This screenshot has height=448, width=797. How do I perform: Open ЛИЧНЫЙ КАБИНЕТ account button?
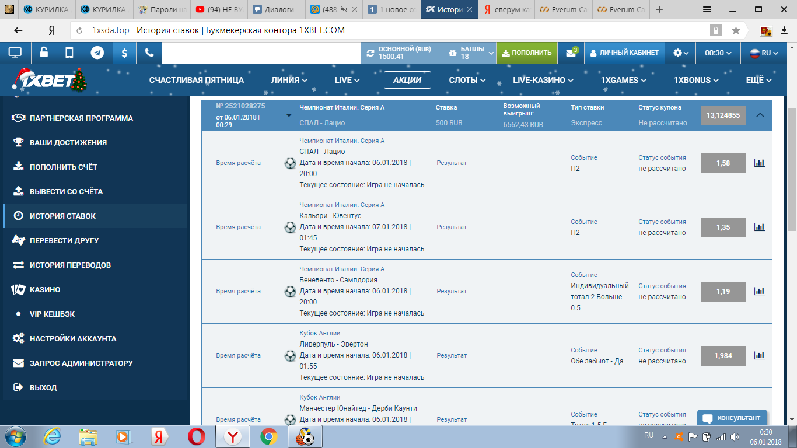pos(624,52)
